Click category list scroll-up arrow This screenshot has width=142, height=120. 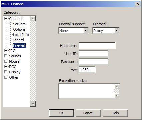(33, 19)
